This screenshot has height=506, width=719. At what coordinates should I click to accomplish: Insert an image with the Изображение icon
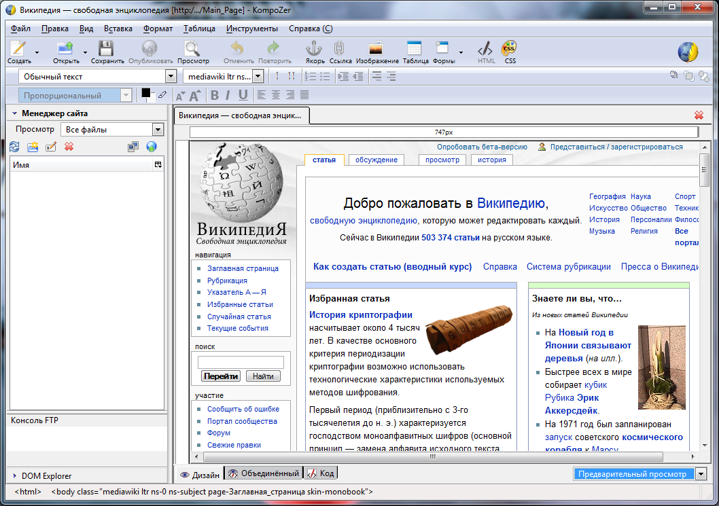[x=376, y=49]
